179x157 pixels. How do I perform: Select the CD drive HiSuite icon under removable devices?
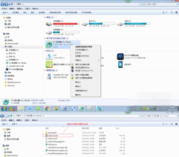tap(49, 45)
